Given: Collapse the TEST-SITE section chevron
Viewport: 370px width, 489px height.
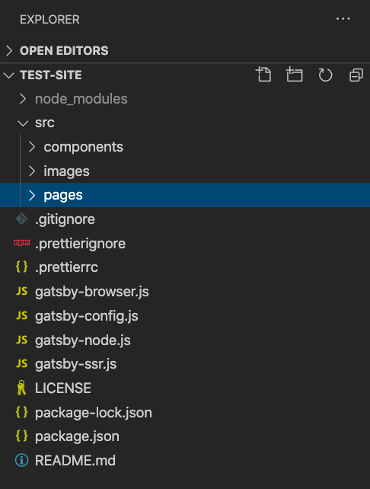Looking at the screenshot, I should pyautogui.click(x=8, y=75).
